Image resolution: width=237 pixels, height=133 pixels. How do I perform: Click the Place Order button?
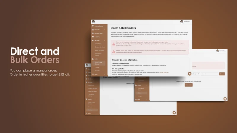188,85
